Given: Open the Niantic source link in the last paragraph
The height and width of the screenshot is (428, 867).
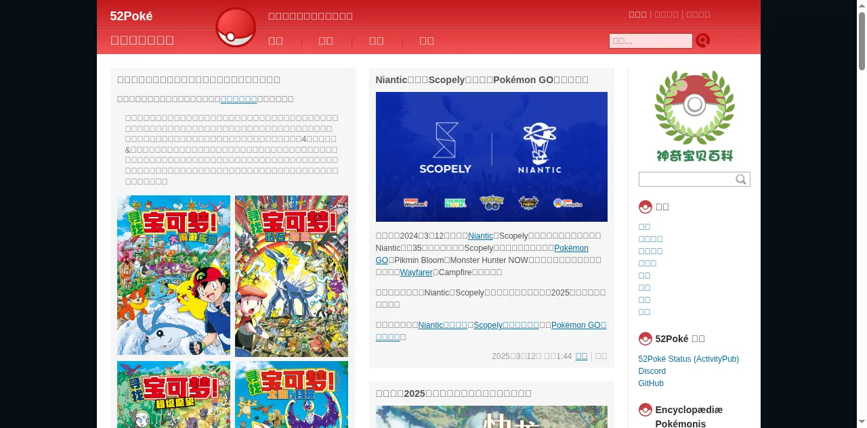Looking at the screenshot, I should pos(442,325).
